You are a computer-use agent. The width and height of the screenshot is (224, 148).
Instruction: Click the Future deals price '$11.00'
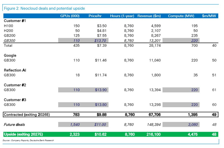click(100, 125)
